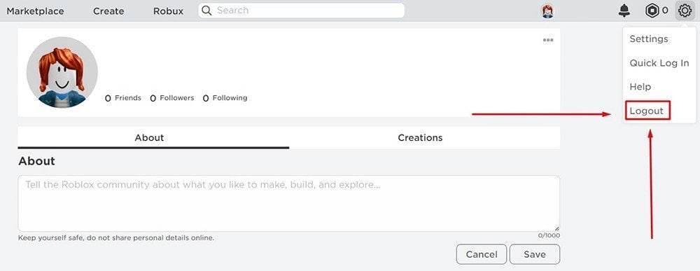
Task: Select Quick Log In menu entry
Action: tap(659, 63)
